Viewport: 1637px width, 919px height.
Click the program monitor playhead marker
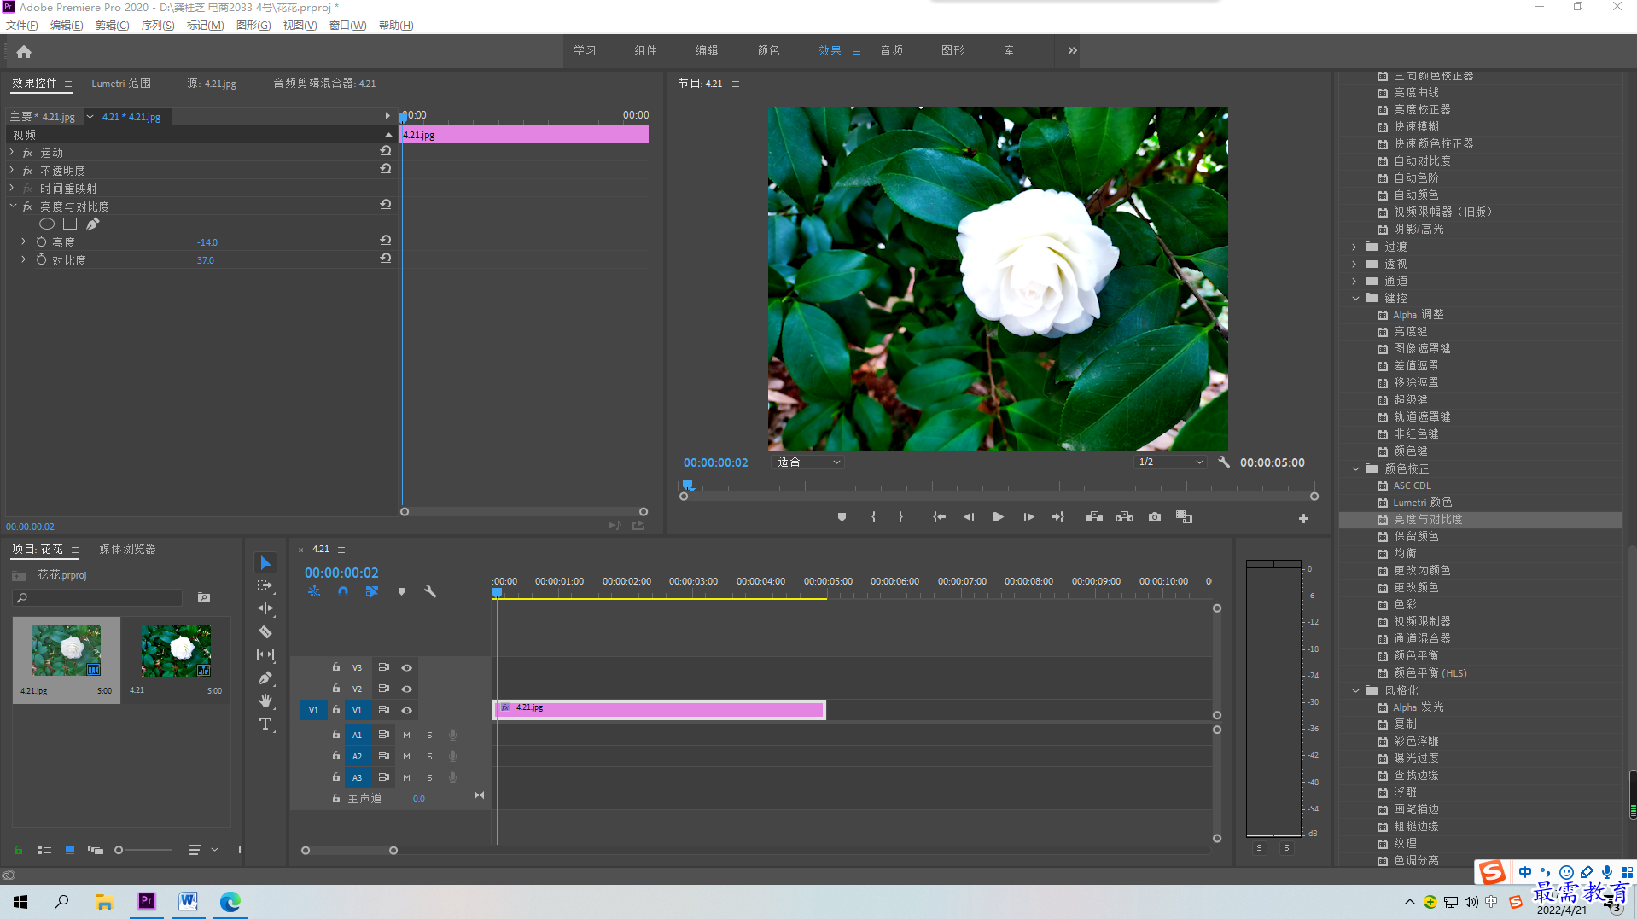pyautogui.click(x=688, y=485)
